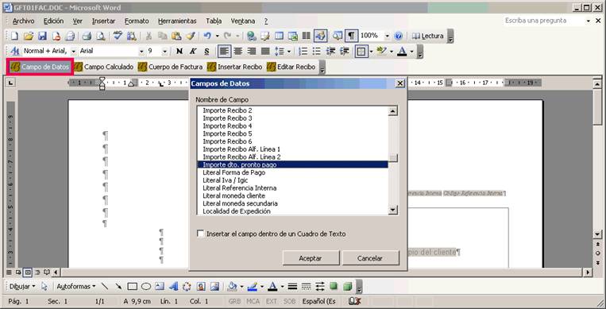Click the Campo Calculado toolbar button
This screenshot has height=309, width=606.
coord(104,67)
